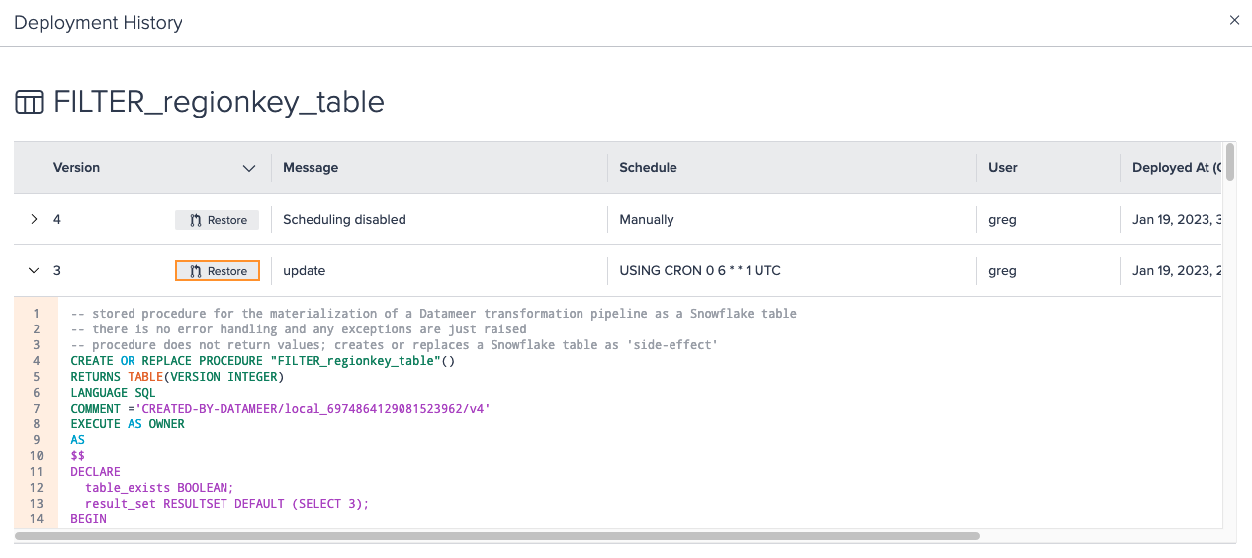Expand version 4 row chevron
This screenshot has width=1252, height=558.
coord(34,219)
